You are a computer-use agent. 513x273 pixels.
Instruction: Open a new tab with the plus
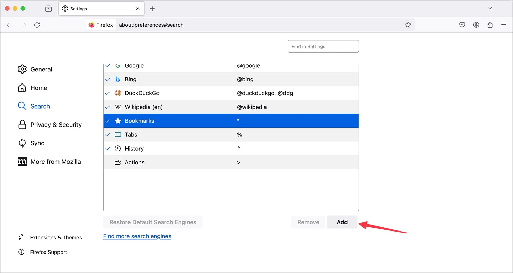pos(152,9)
